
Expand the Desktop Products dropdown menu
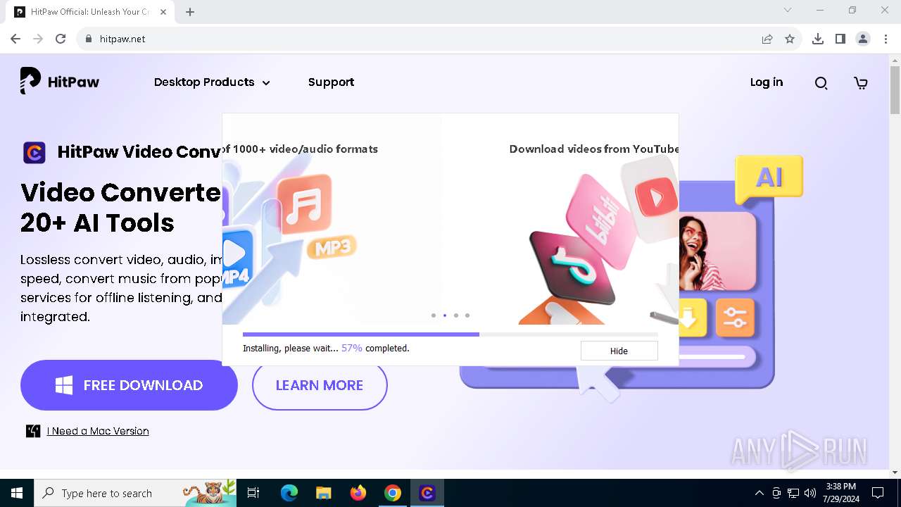coord(212,82)
